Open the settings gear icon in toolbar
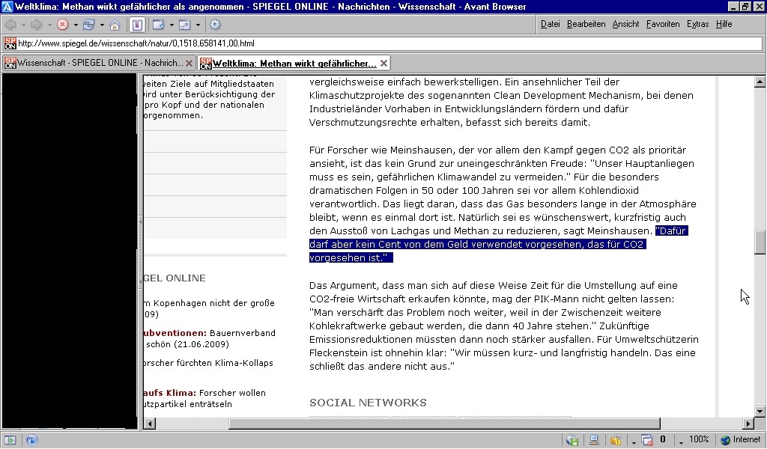 215,25
